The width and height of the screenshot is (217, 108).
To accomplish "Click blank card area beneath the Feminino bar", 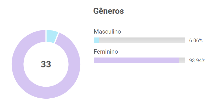I will (x=146, y=83).
